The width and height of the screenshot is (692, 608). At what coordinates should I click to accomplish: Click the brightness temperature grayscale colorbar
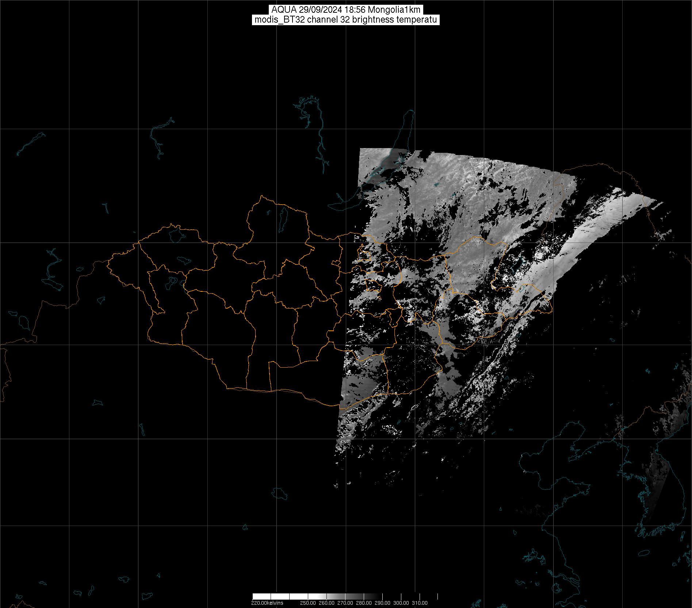(345, 597)
